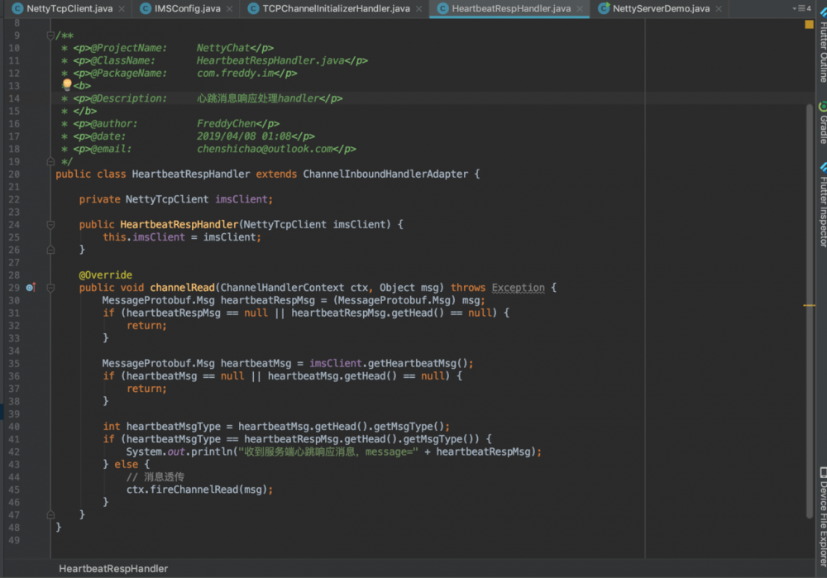Collapse the Javadoc comment block fold marker
The width and height of the screenshot is (827, 578).
click(x=50, y=36)
